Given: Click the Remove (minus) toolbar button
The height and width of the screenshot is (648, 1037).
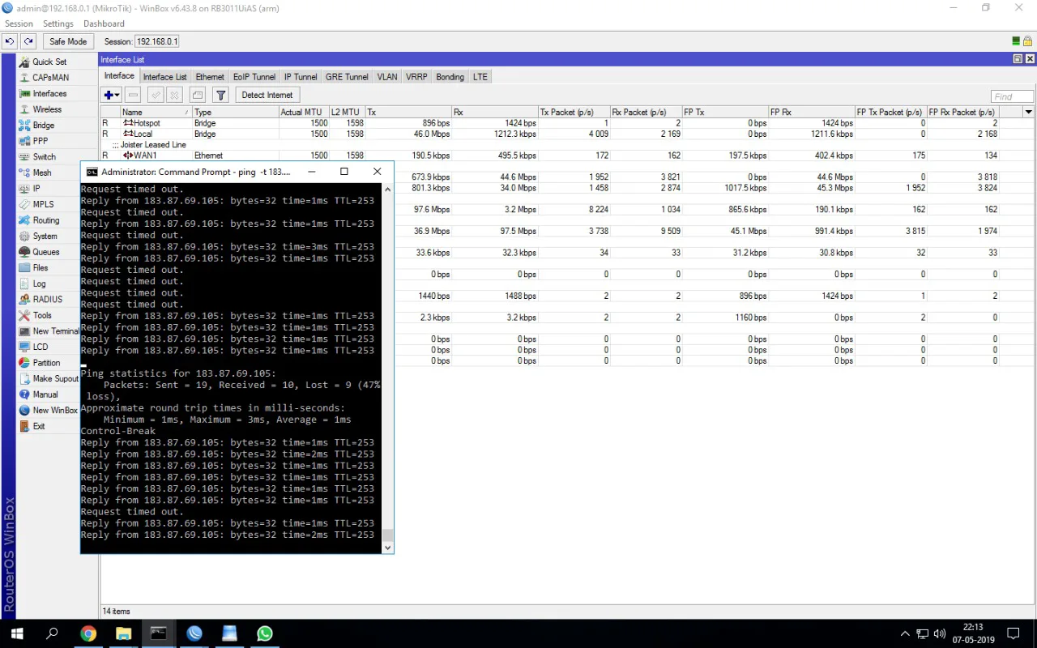Looking at the screenshot, I should pyautogui.click(x=134, y=95).
